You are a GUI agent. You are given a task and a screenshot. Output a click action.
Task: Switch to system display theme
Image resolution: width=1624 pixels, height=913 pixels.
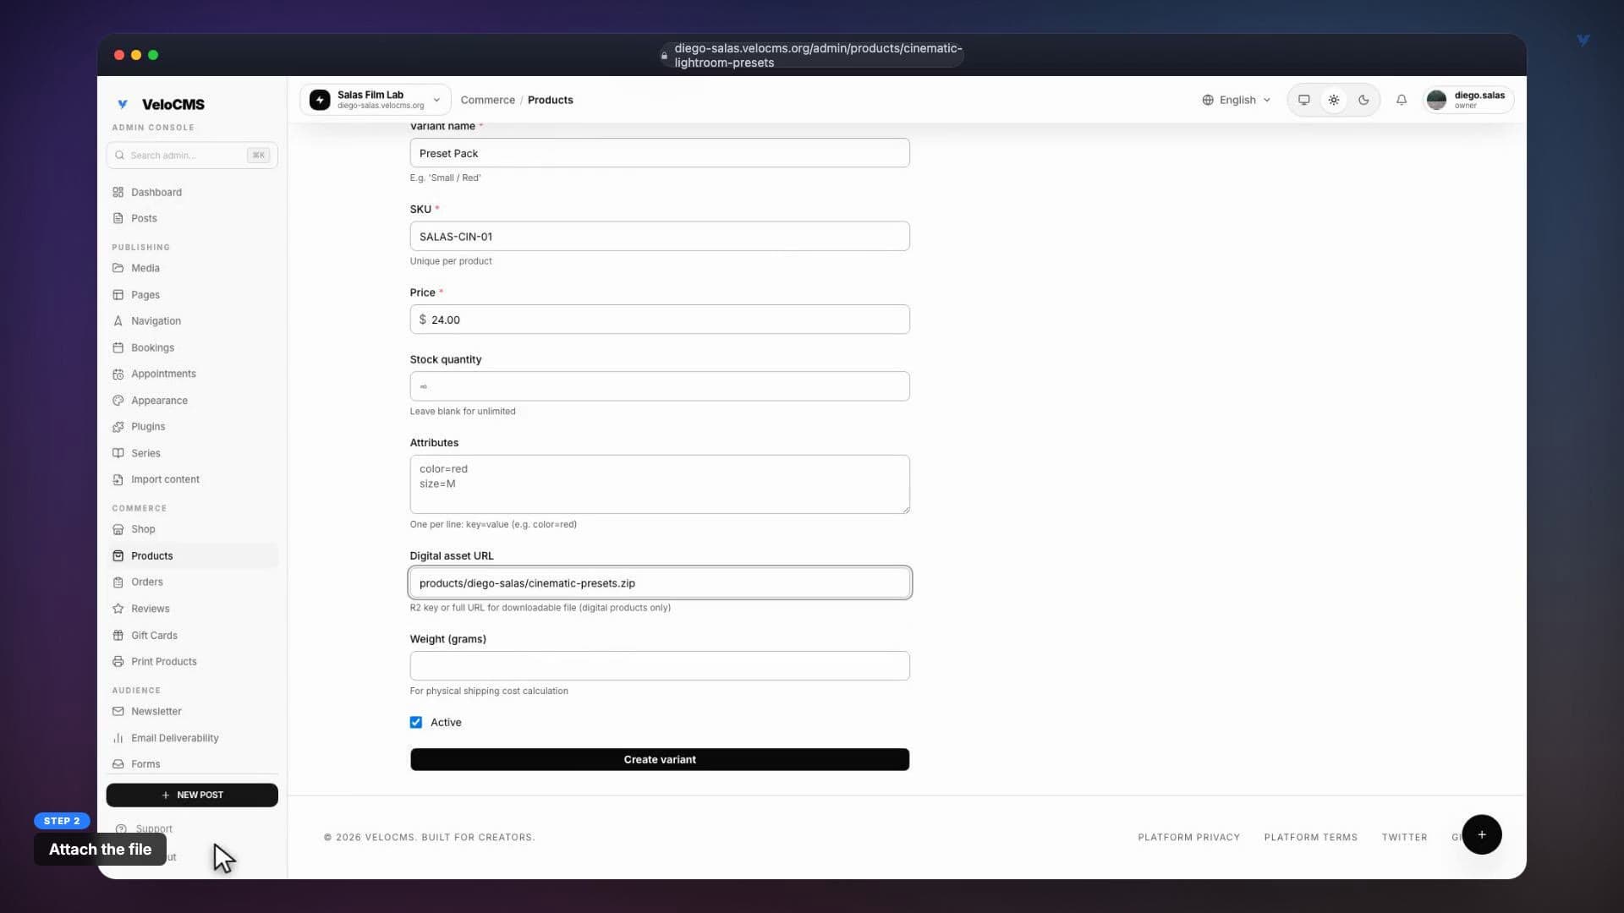coord(1304,100)
